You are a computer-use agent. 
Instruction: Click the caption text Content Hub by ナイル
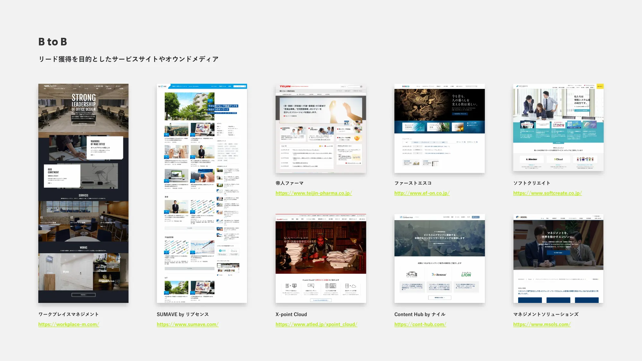[x=420, y=314]
